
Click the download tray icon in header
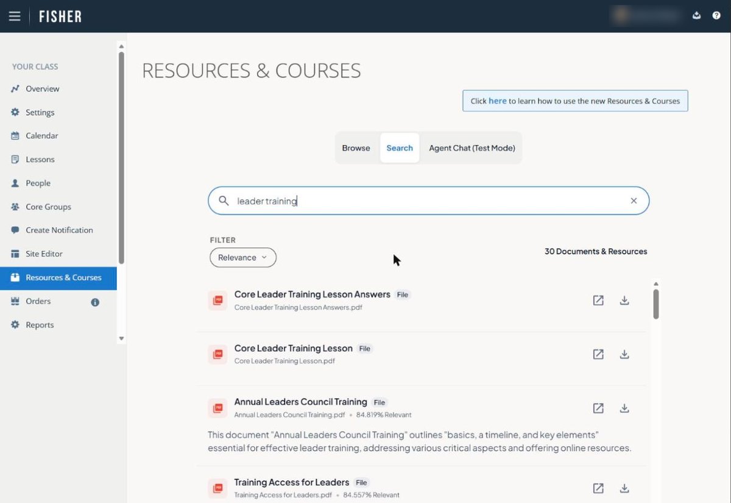tap(697, 16)
